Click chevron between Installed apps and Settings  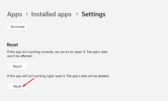tap(77, 14)
